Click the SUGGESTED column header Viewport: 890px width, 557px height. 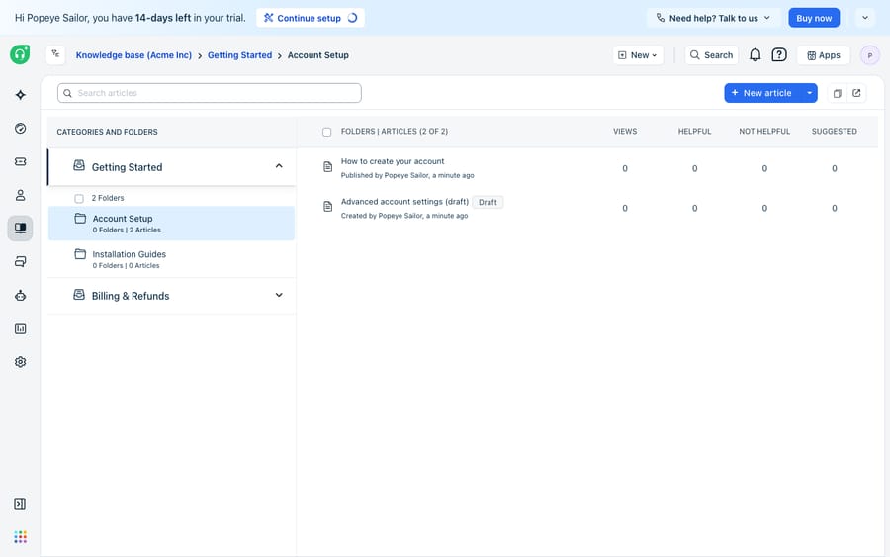pos(834,132)
